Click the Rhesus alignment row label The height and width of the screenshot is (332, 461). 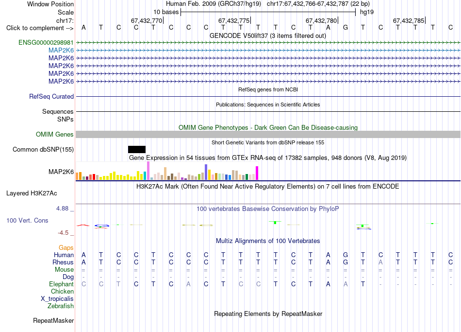[x=63, y=262]
